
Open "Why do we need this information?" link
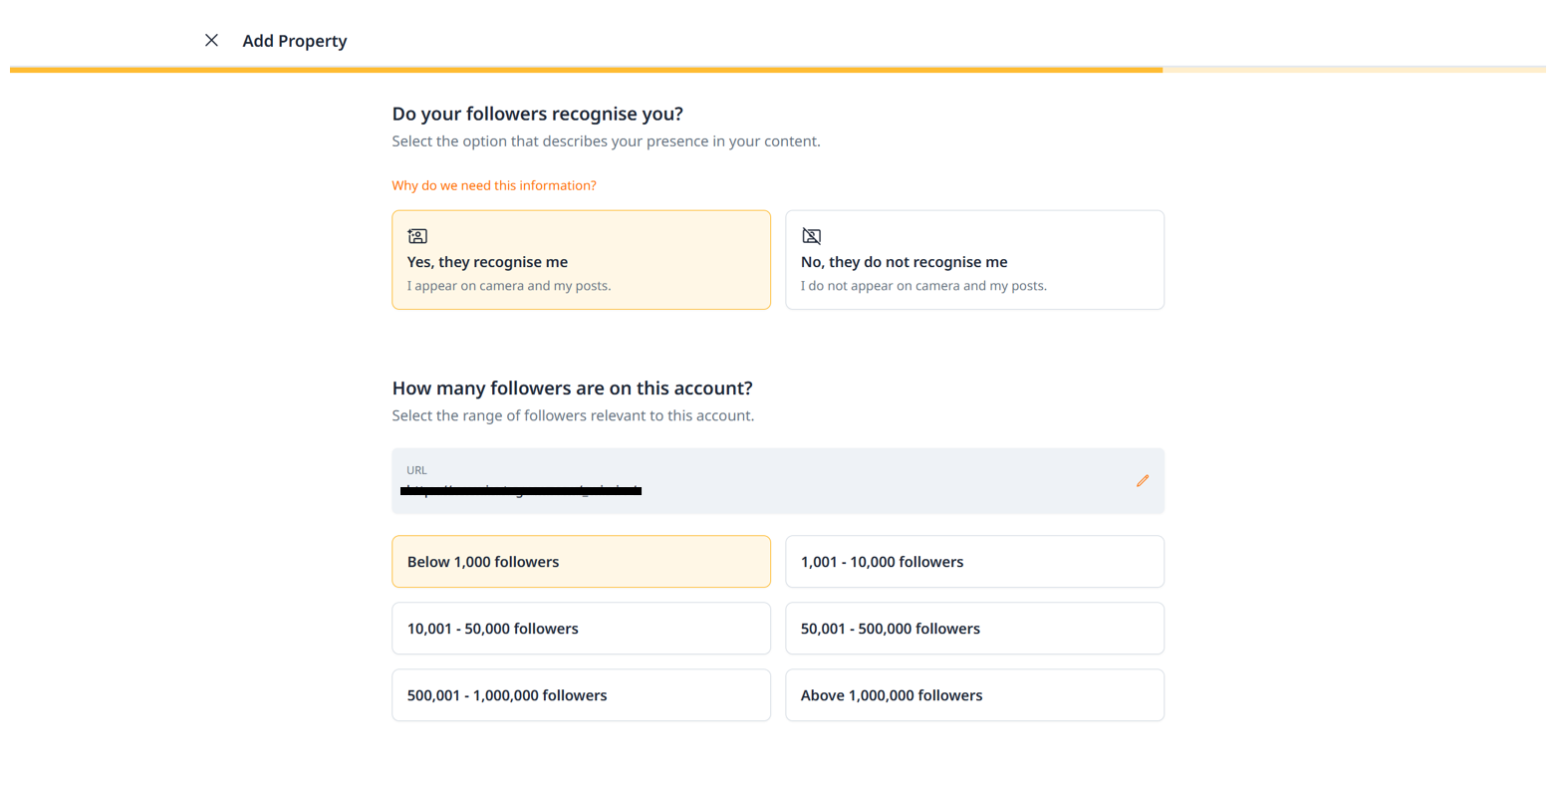tap(494, 185)
